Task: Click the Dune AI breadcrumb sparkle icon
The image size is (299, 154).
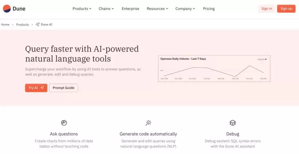Action: tap(38, 25)
